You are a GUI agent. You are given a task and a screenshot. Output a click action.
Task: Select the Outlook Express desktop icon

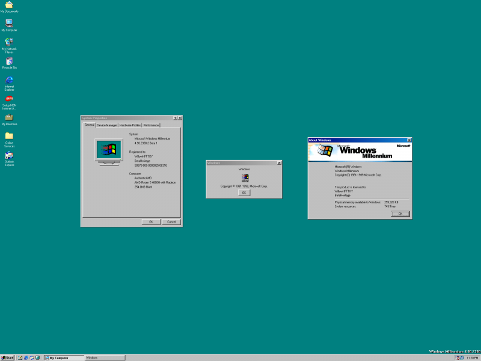coord(9,159)
